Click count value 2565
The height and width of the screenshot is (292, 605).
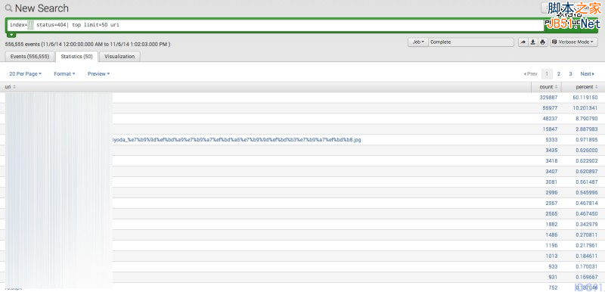[x=551, y=213]
